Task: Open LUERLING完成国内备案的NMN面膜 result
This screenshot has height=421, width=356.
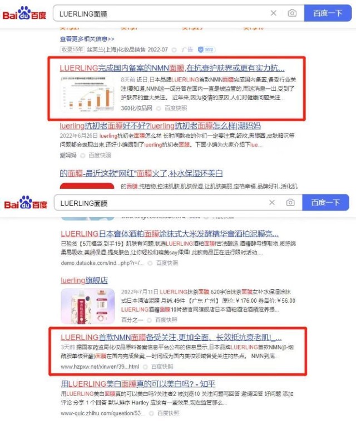Action: (x=172, y=68)
